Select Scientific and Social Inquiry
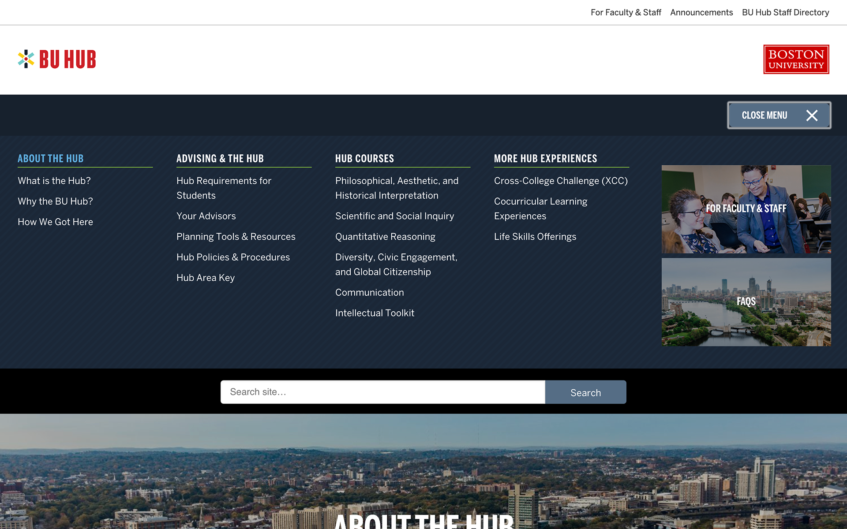 tap(394, 216)
